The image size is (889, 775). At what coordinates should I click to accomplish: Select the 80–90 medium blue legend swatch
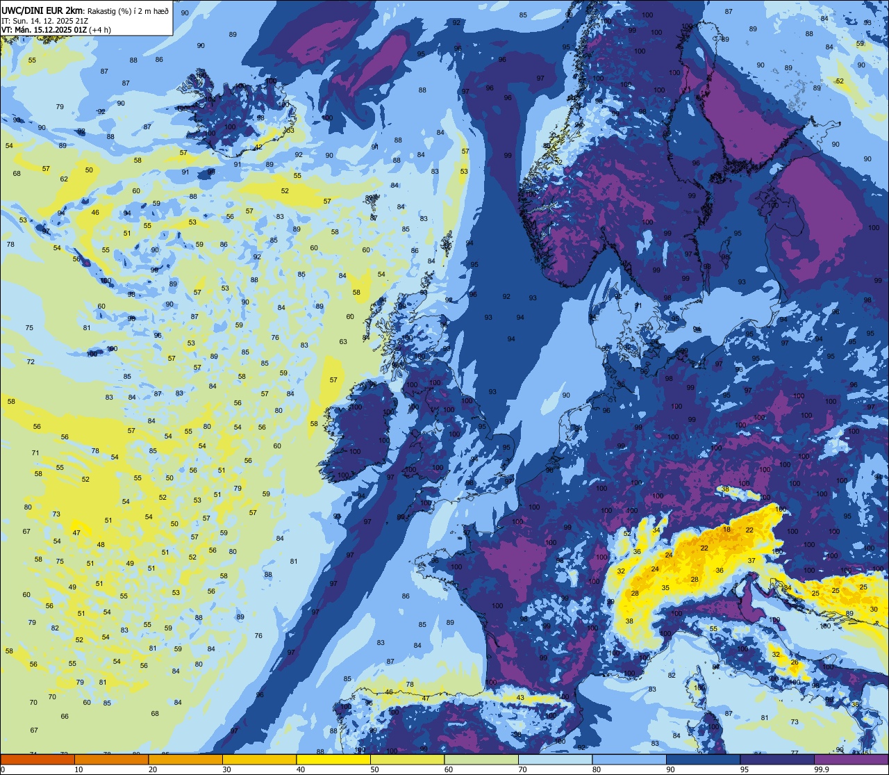click(x=629, y=760)
